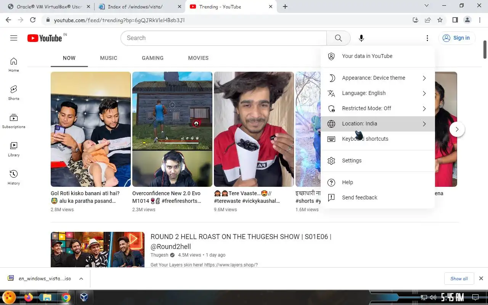Select Your data in YouTube
This screenshot has height=305, width=488.
[x=377, y=56]
